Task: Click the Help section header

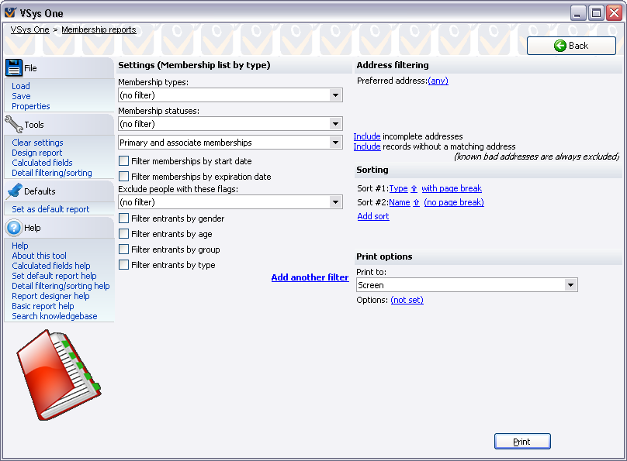Action: point(59,228)
